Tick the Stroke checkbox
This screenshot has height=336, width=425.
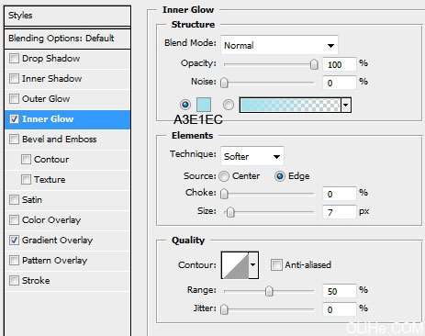click(x=14, y=280)
